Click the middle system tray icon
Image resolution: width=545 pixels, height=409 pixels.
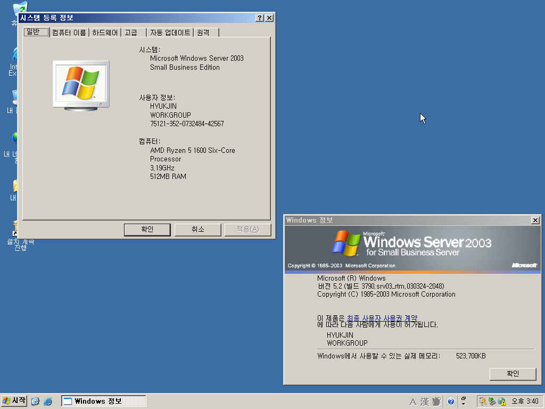[492, 402]
